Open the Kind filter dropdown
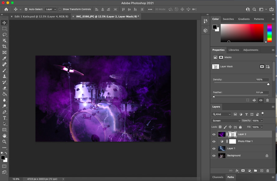This screenshot has width=277, height=181. pos(221,114)
